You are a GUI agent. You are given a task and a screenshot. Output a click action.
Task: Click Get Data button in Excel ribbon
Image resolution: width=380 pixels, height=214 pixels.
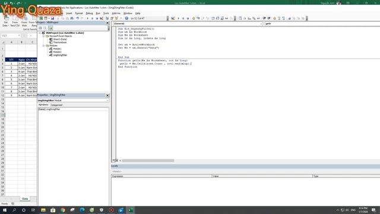[5, 21]
